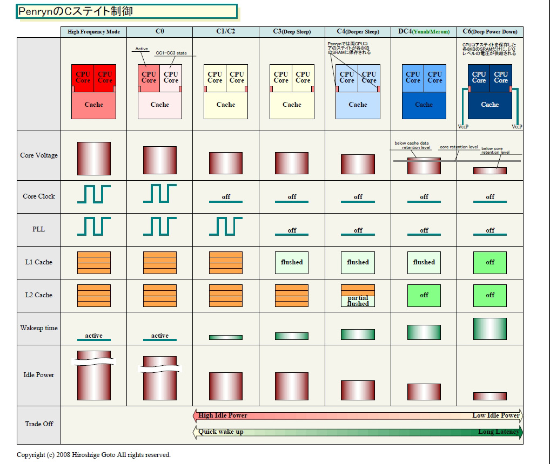The image size is (550, 464).
Task: Click the green Wakeup time bar in column DC4
Action: click(424, 332)
